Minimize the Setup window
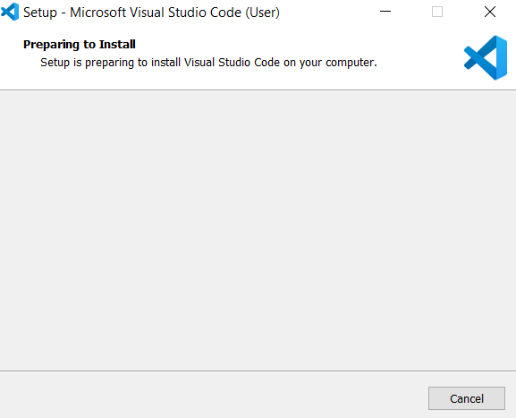Image resolution: width=516 pixels, height=418 pixels. (x=385, y=12)
